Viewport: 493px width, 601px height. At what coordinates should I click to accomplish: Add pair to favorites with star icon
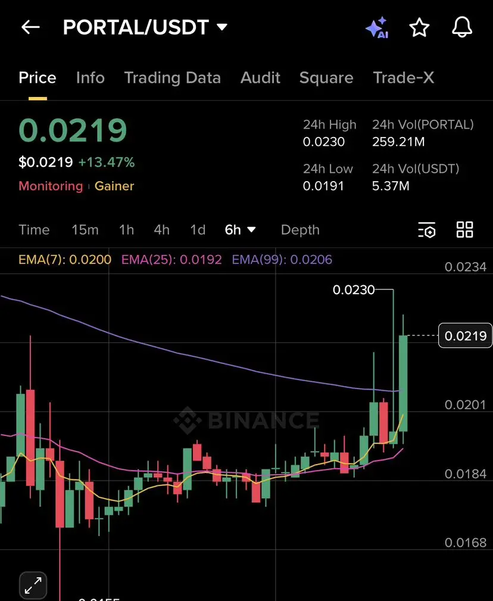pos(419,27)
